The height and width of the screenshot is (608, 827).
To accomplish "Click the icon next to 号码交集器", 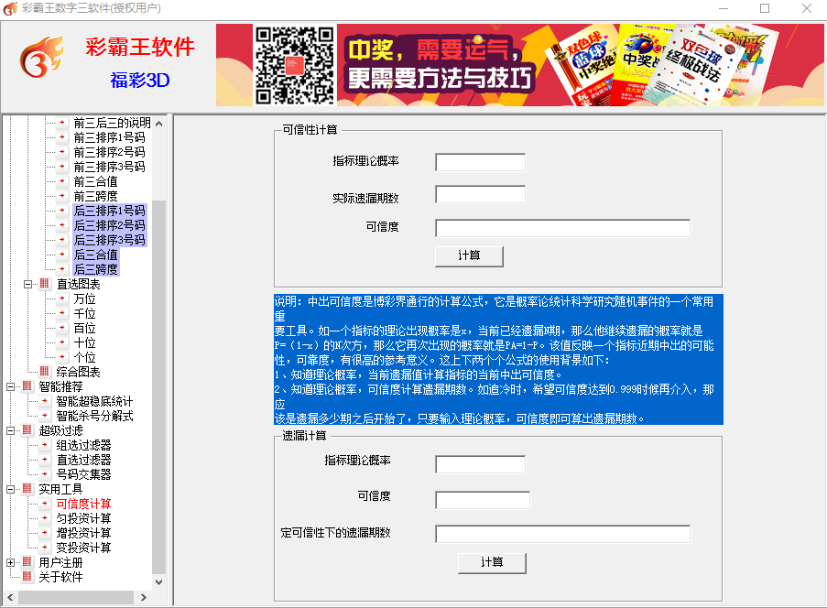I will click(45, 474).
